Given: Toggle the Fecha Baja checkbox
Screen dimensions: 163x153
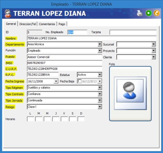Looking at the screenshot, I should tap(80, 81).
